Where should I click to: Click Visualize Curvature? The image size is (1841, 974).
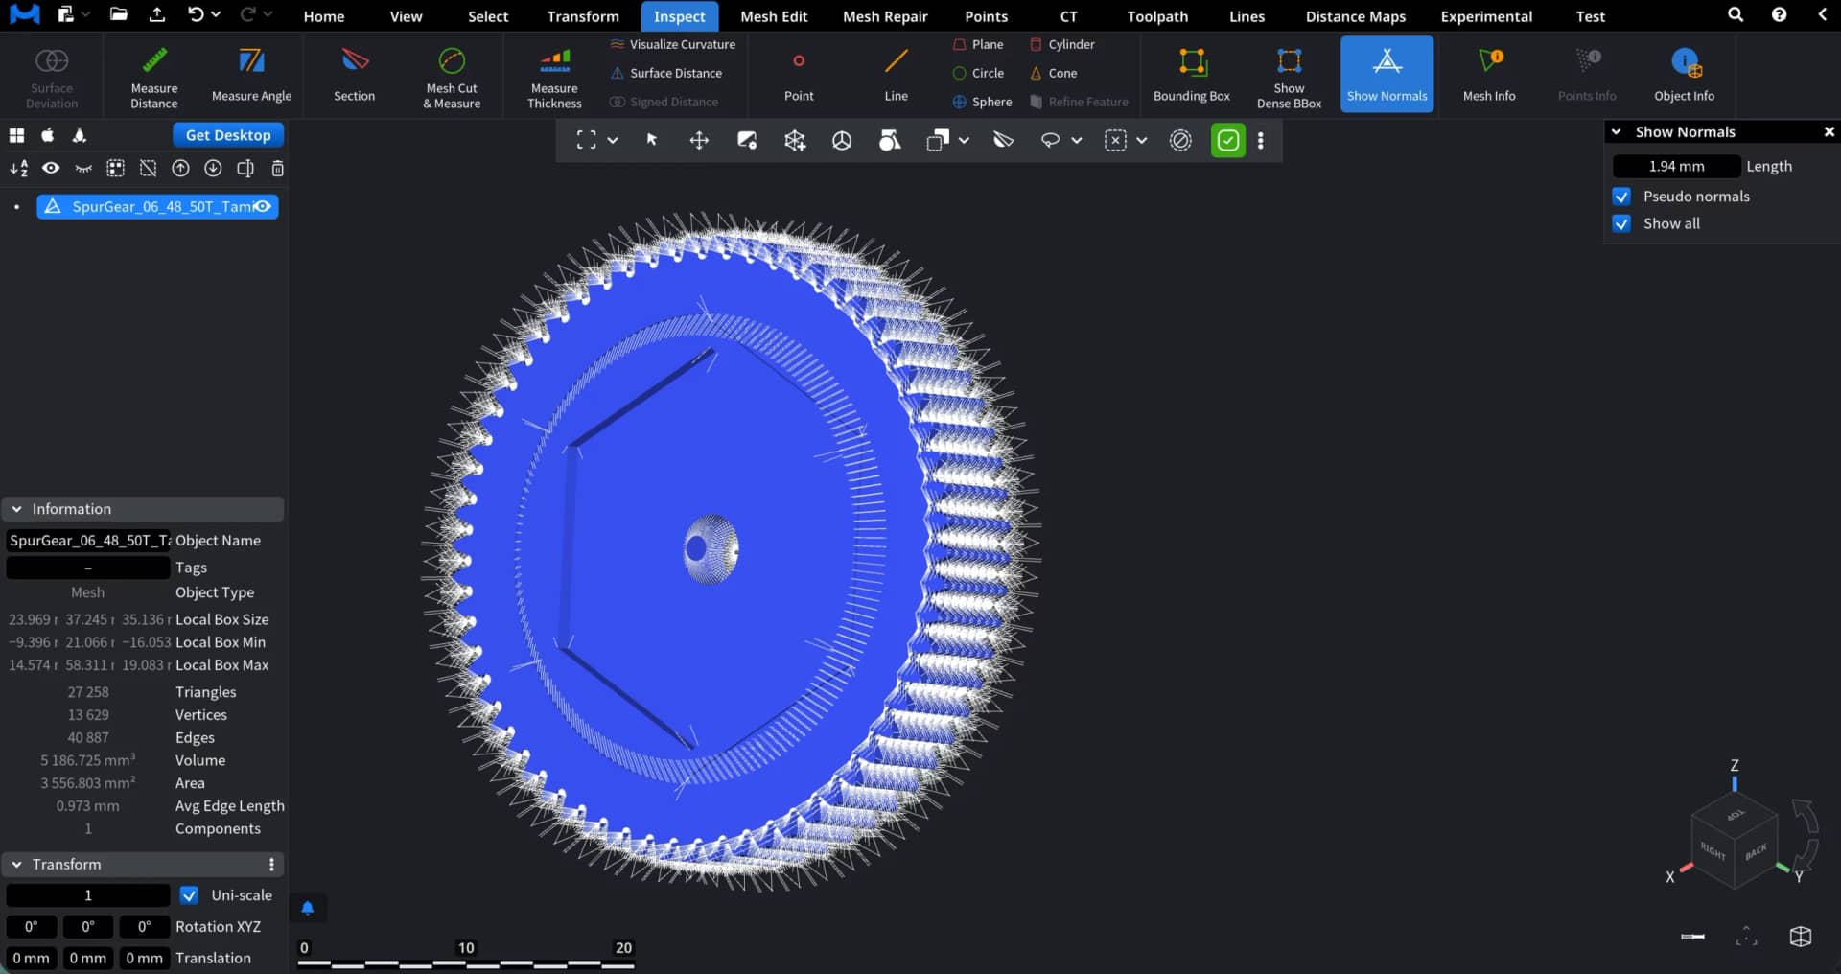click(673, 44)
